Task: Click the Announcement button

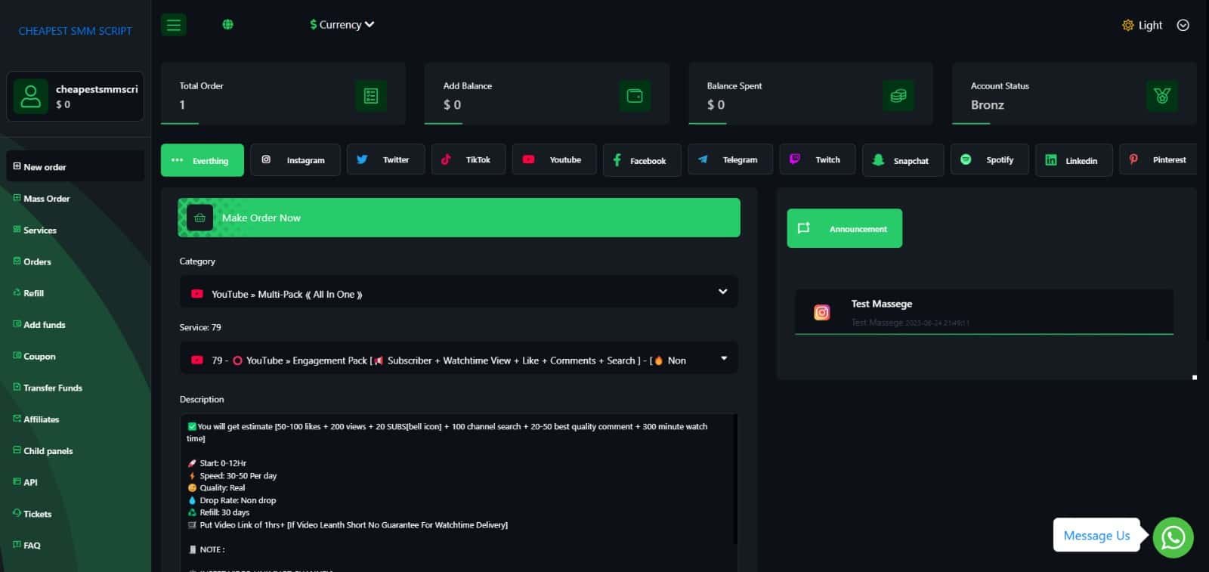Action: pos(844,228)
